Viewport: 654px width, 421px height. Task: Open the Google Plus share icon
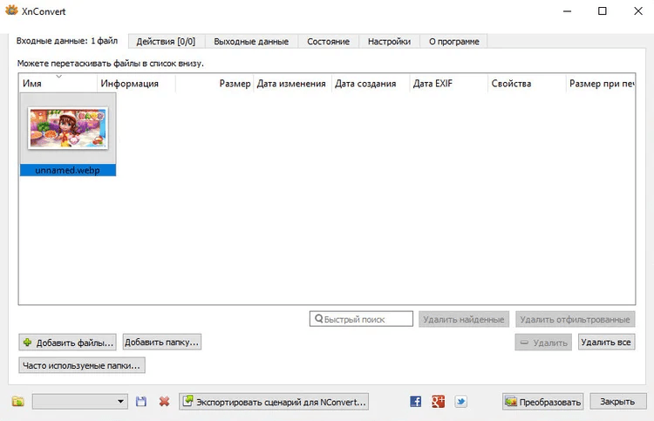pos(439,402)
